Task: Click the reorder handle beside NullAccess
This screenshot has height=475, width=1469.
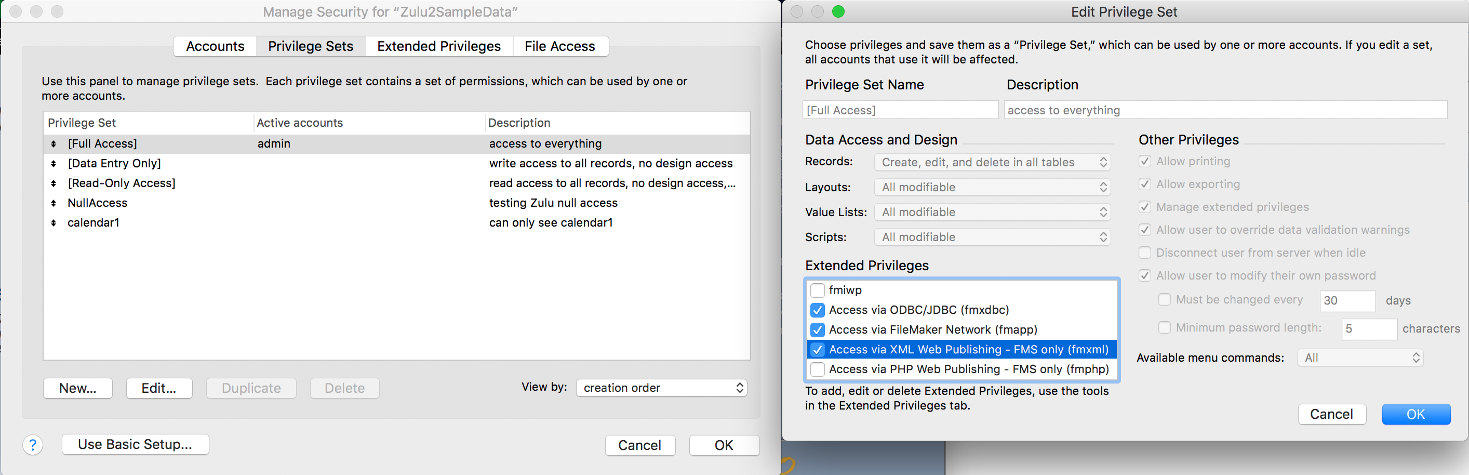Action: point(54,203)
